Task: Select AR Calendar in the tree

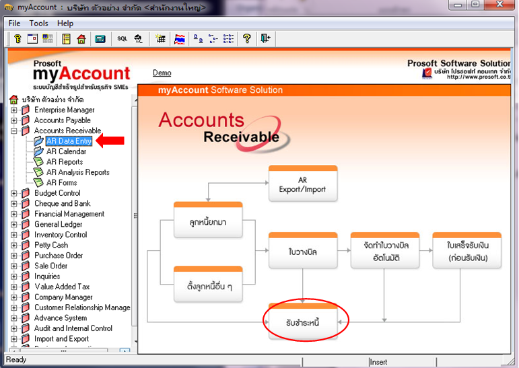Action: [66, 151]
